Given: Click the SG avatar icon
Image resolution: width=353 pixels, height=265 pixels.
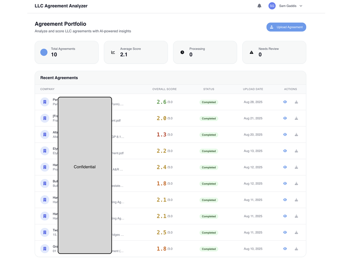Looking at the screenshot, I should coord(272,6).
